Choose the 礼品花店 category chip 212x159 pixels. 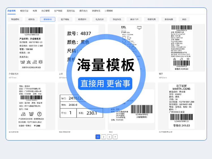tap(99, 19)
